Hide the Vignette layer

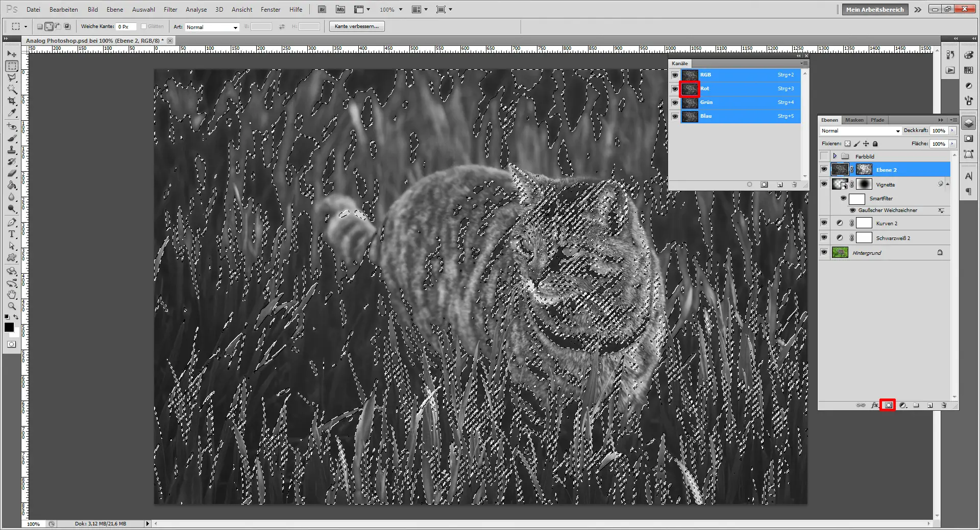824,184
